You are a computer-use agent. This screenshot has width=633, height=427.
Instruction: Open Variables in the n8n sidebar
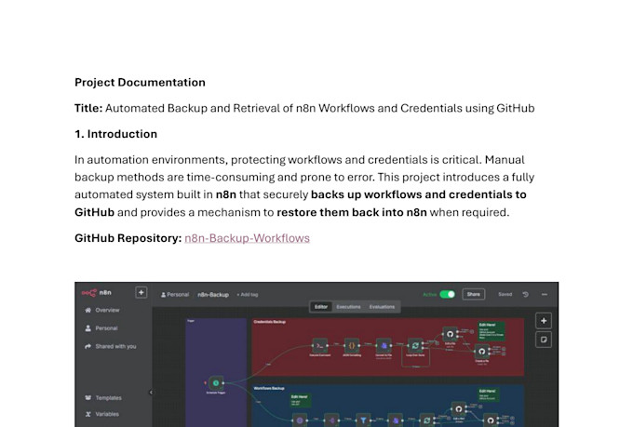pyautogui.click(x=102, y=414)
